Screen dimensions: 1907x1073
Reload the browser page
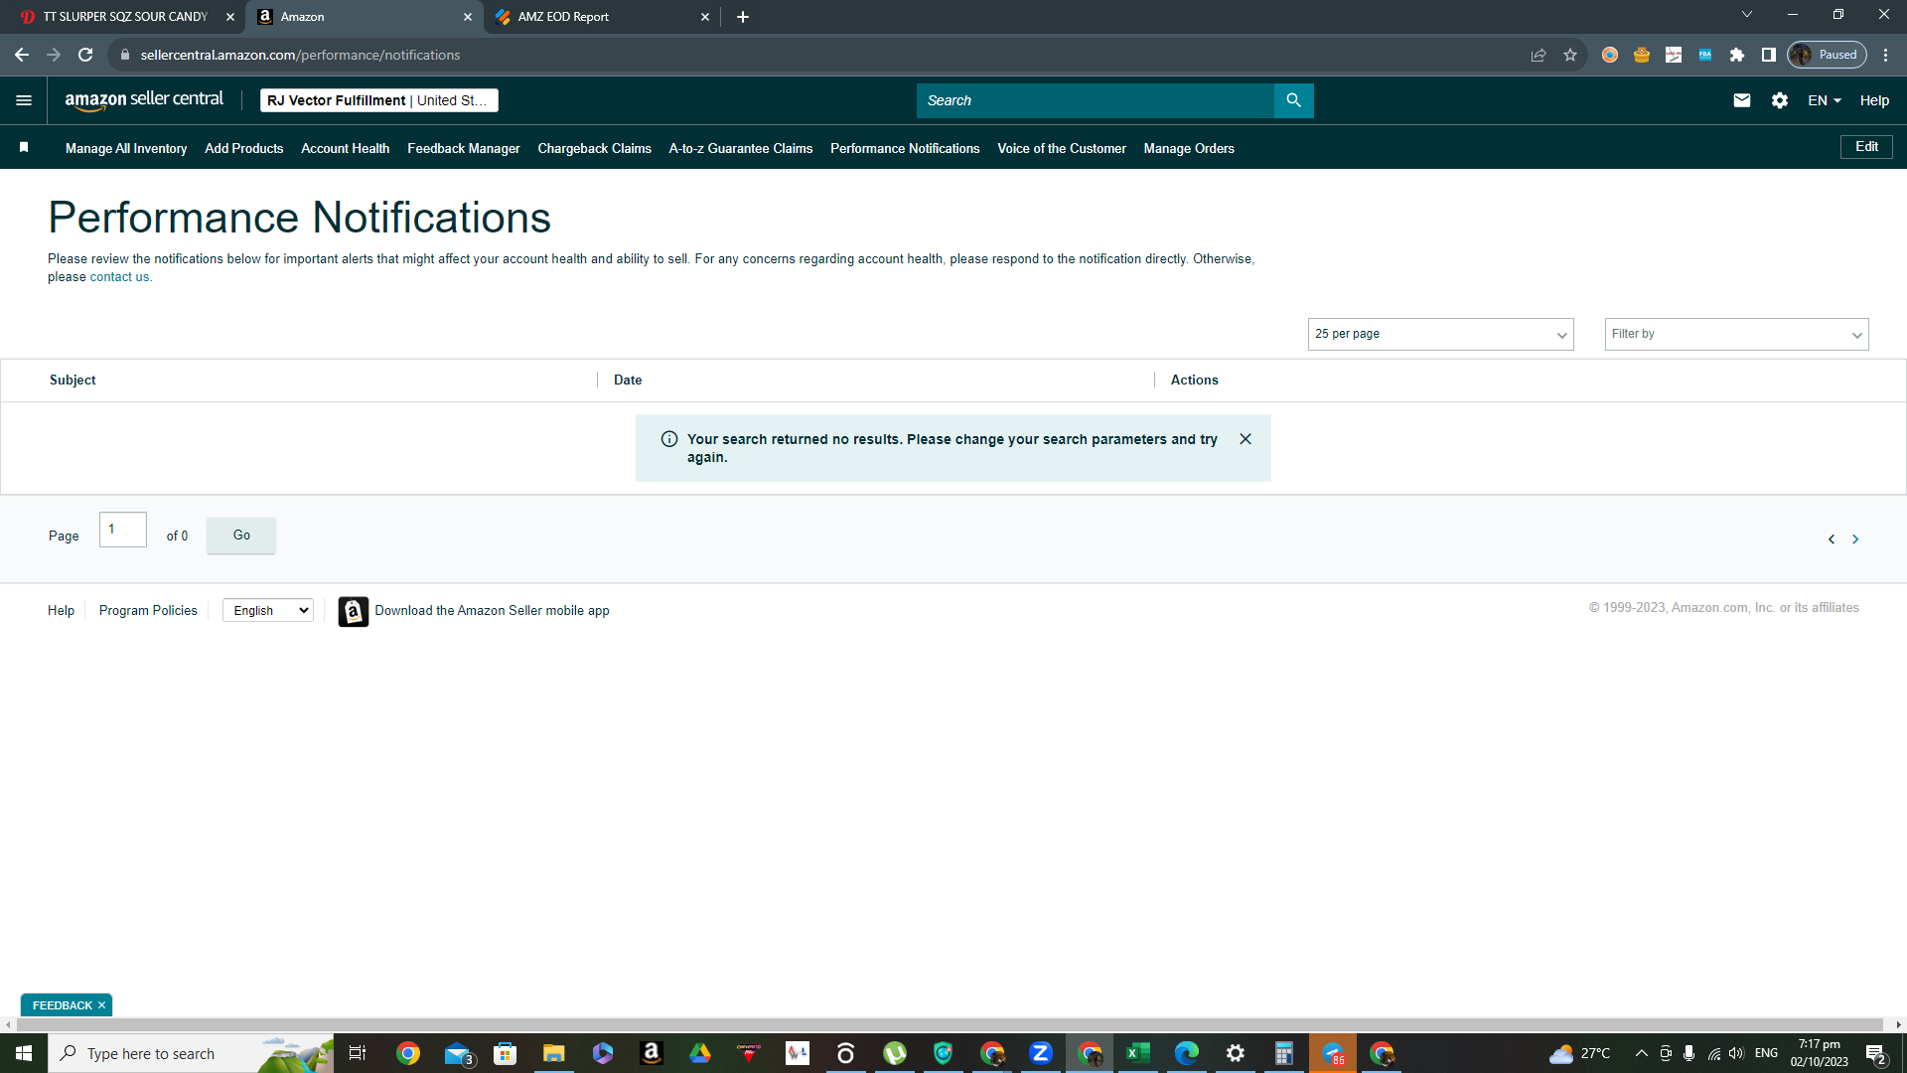pyautogui.click(x=85, y=55)
